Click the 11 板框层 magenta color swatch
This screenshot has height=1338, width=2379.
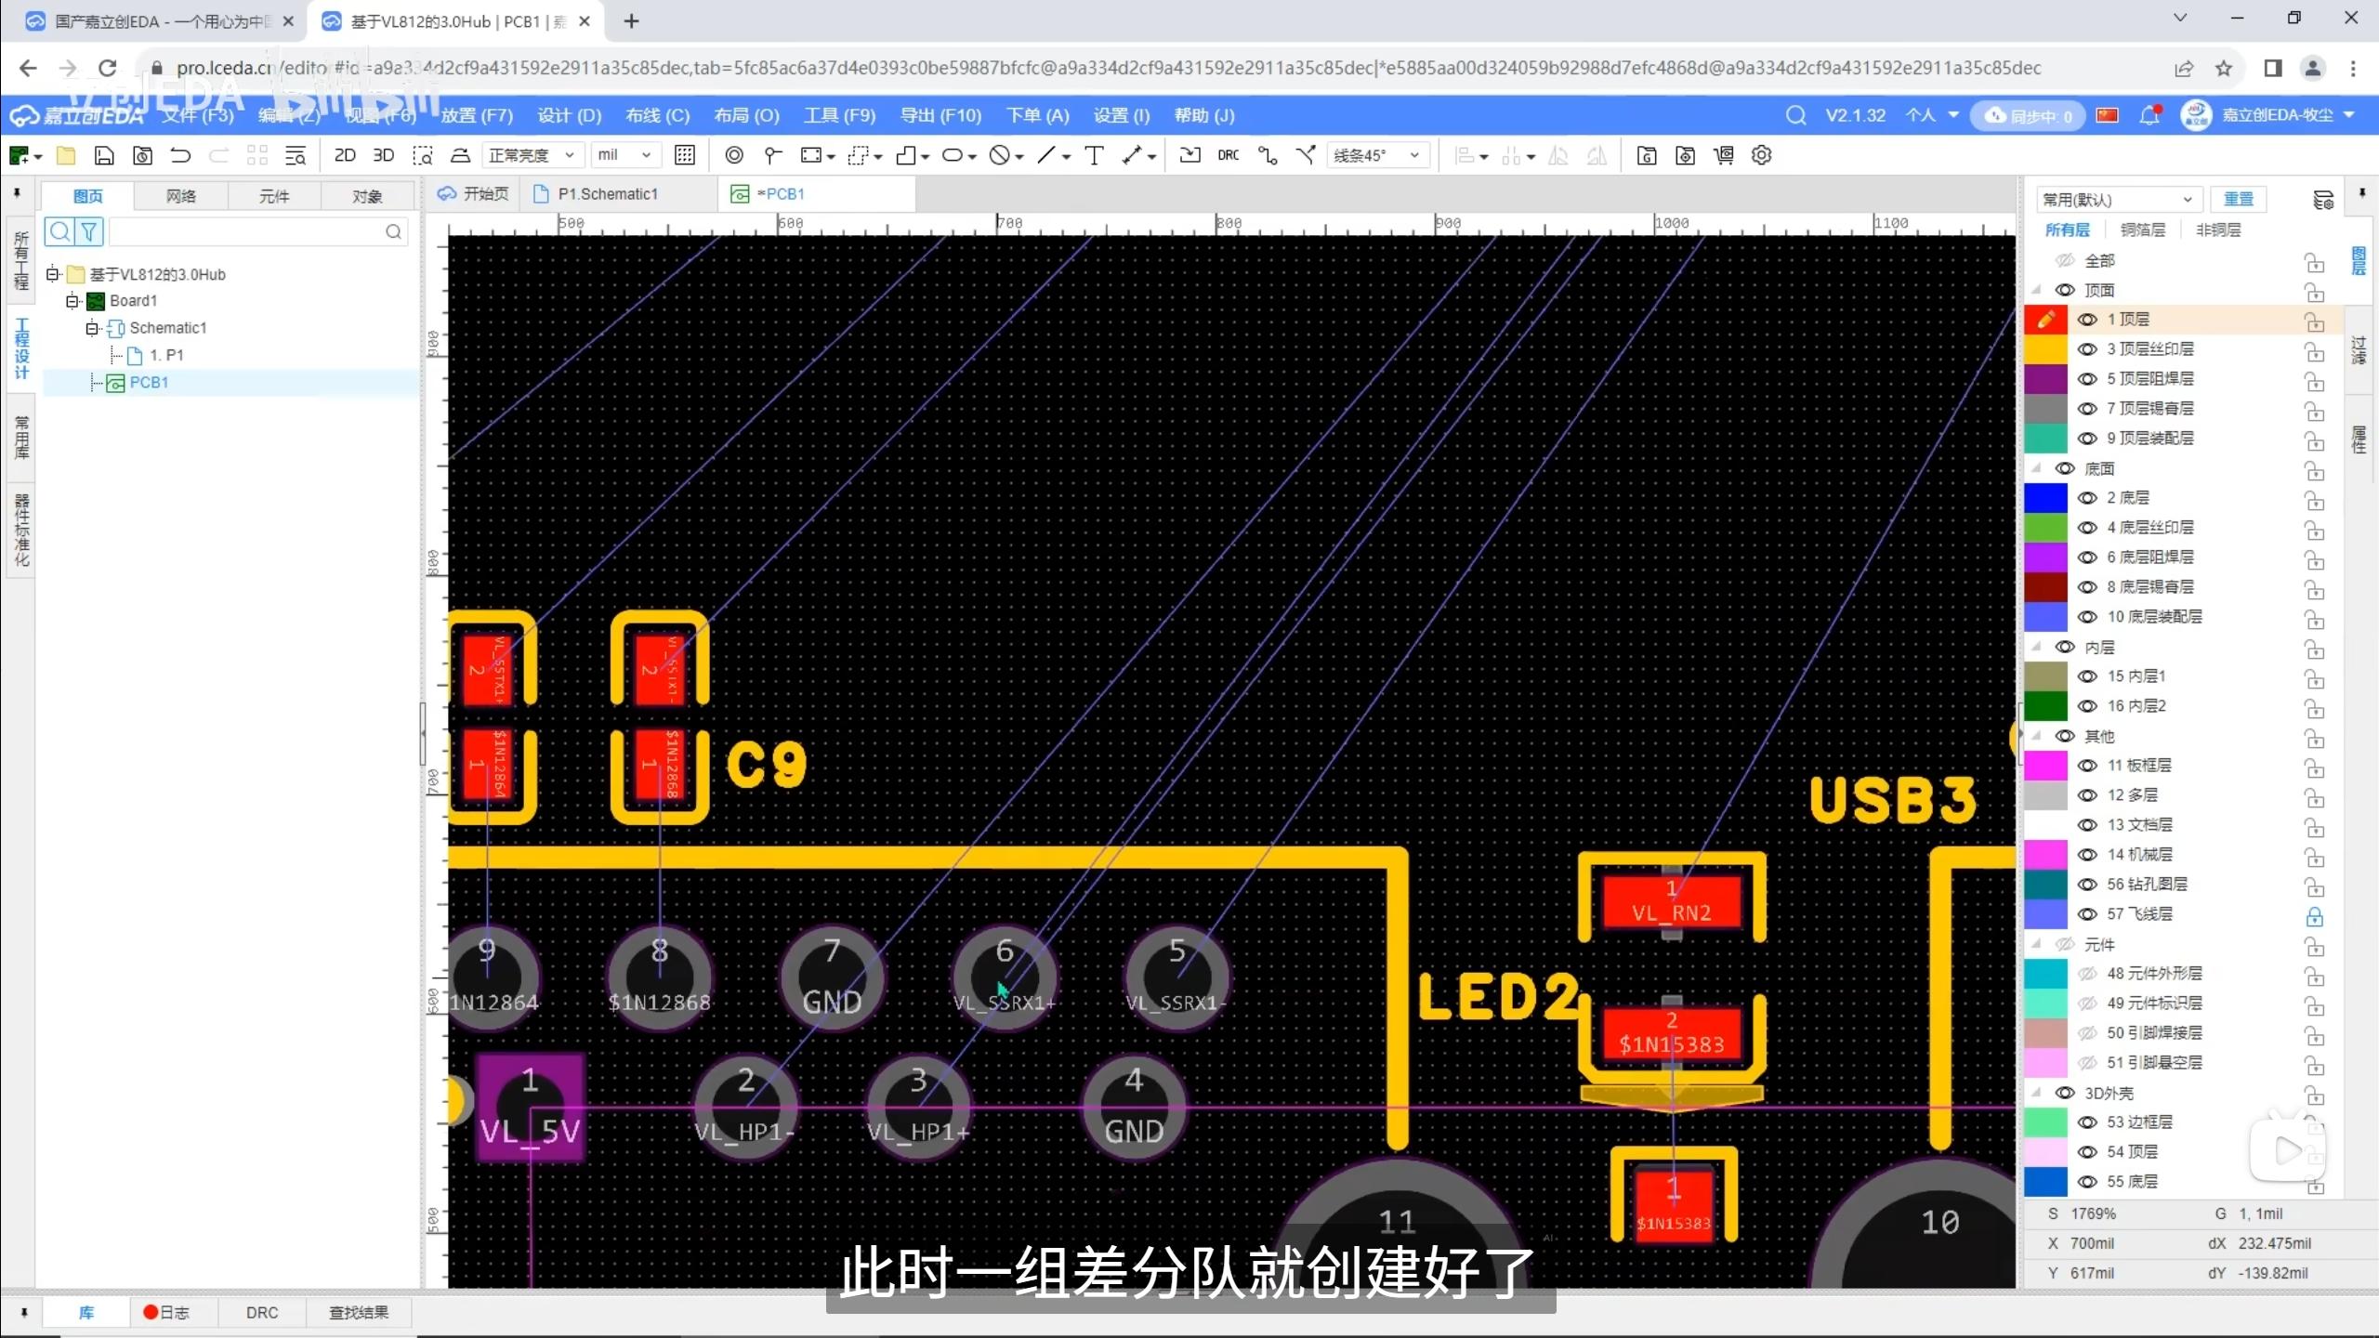point(2045,766)
